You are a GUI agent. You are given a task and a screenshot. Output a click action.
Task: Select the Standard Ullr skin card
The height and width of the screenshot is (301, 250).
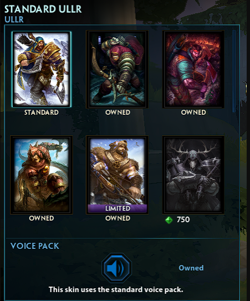pos(41,69)
